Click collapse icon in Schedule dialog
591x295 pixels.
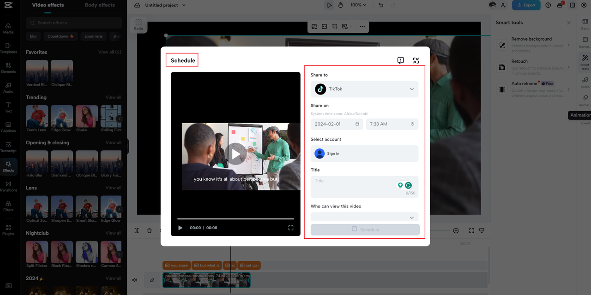[x=416, y=60]
